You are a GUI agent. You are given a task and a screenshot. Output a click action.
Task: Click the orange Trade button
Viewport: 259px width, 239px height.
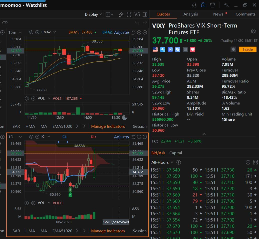tap(247, 49)
